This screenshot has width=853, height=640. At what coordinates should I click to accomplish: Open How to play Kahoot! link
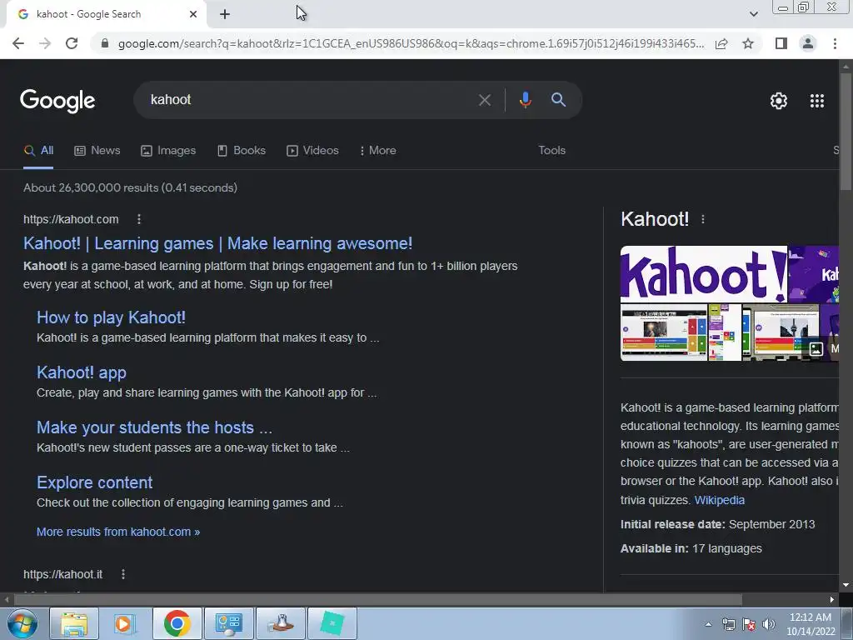[x=111, y=317]
